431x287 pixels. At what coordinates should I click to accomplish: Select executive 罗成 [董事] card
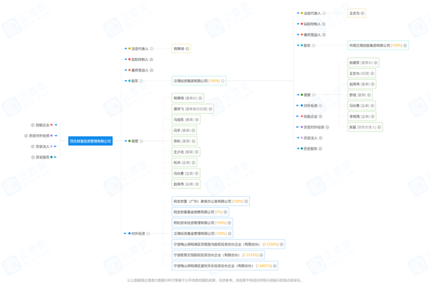(360, 95)
